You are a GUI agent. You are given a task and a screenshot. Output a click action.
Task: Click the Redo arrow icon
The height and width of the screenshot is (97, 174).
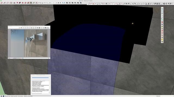pyautogui.click(x=65, y=3)
